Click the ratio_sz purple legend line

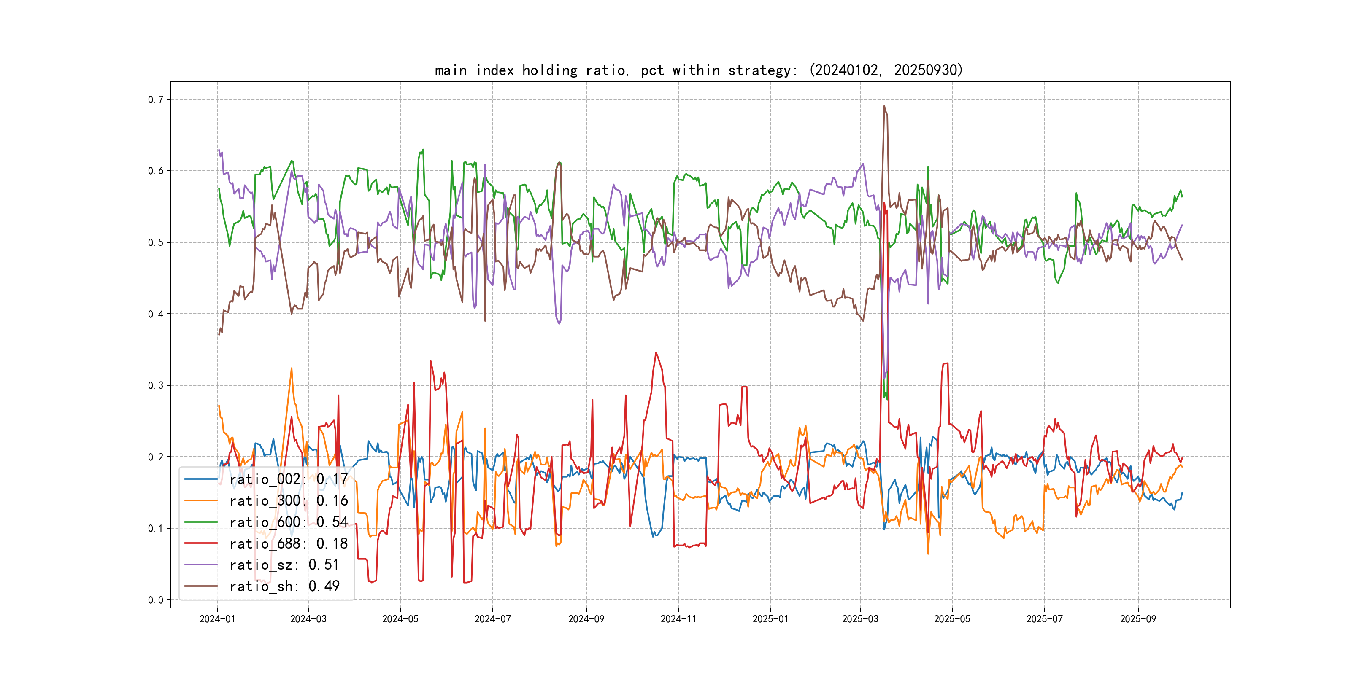pyautogui.click(x=200, y=565)
